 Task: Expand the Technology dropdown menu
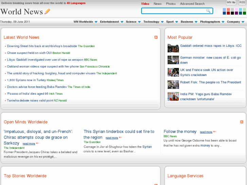162,22
